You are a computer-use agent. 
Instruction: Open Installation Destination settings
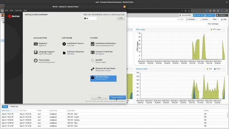[x=103, y=44]
